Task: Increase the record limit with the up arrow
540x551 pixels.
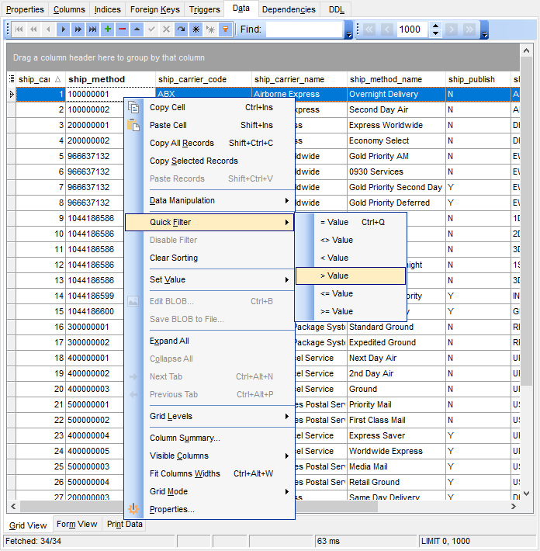Action: [435, 26]
